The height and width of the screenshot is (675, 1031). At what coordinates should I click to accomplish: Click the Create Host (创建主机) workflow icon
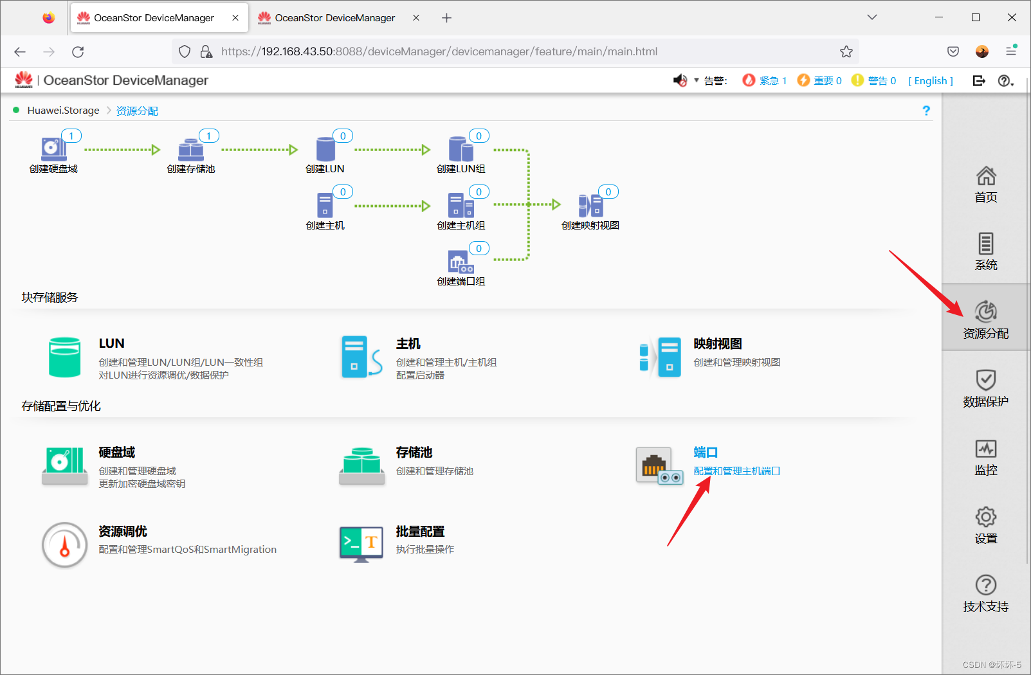click(x=325, y=206)
